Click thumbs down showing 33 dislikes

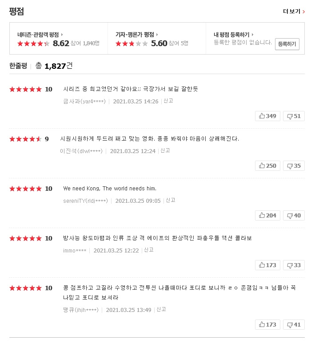[x=294, y=265]
